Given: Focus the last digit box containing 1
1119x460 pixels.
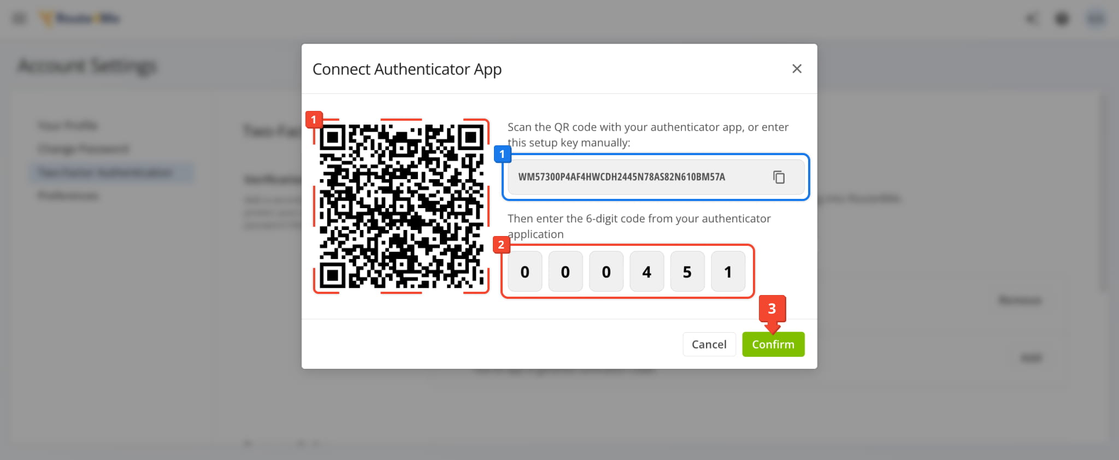Looking at the screenshot, I should click(x=728, y=272).
